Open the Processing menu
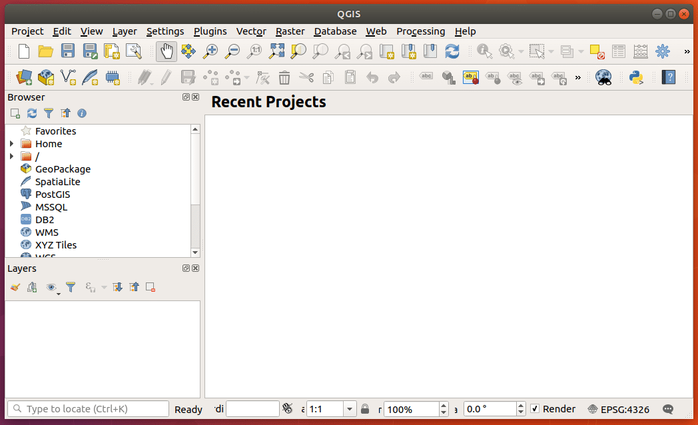The image size is (698, 425). click(421, 31)
